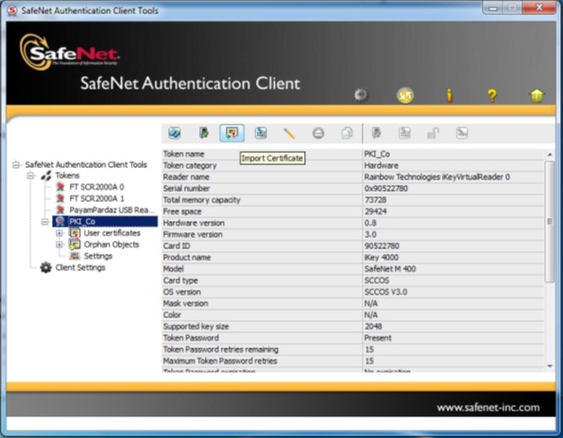Expand the Orphan Objects node

pyautogui.click(x=60, y=244)
